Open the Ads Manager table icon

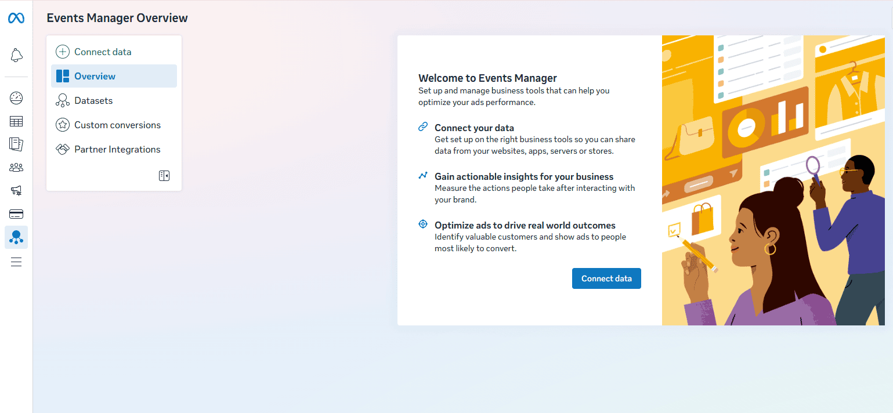pos(16,121)
